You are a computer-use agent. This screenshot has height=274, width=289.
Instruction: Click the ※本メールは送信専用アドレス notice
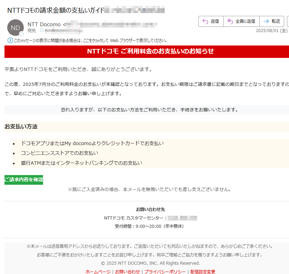pyautogui.click(x=149, y=246)
